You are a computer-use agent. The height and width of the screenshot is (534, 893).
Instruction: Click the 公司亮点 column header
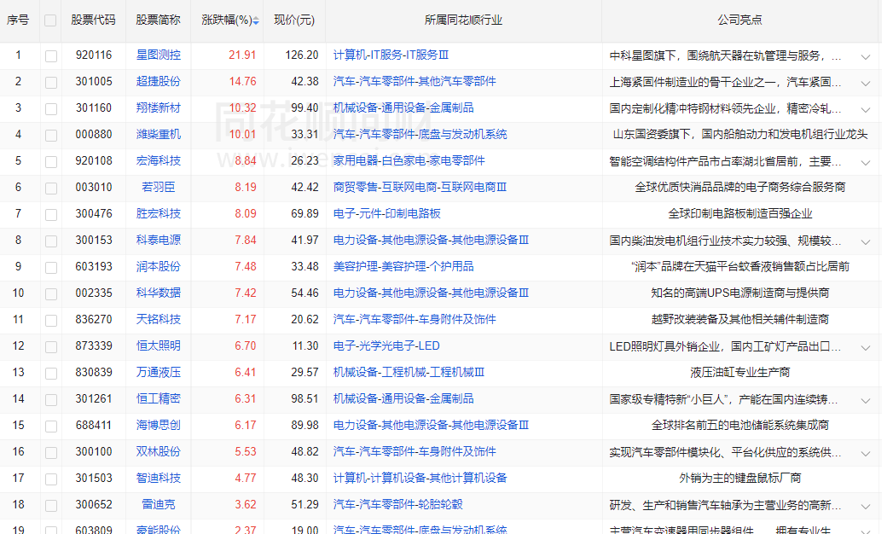click(739, 20)
